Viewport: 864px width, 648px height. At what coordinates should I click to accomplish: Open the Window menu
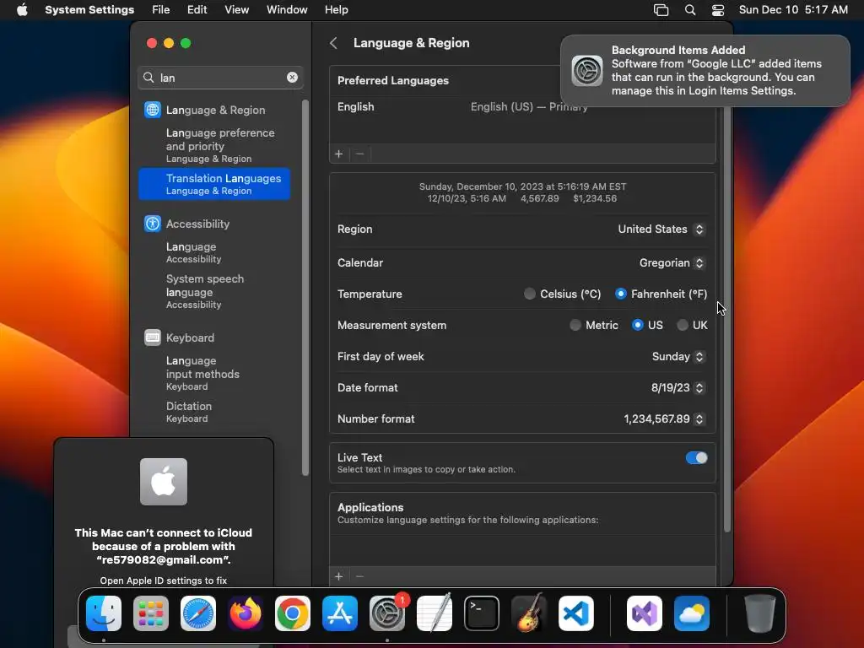[287, 10]
